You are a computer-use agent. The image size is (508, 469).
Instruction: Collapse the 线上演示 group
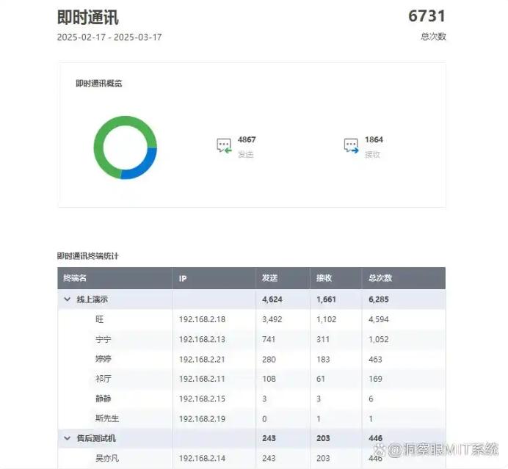(x=68, y=300)
